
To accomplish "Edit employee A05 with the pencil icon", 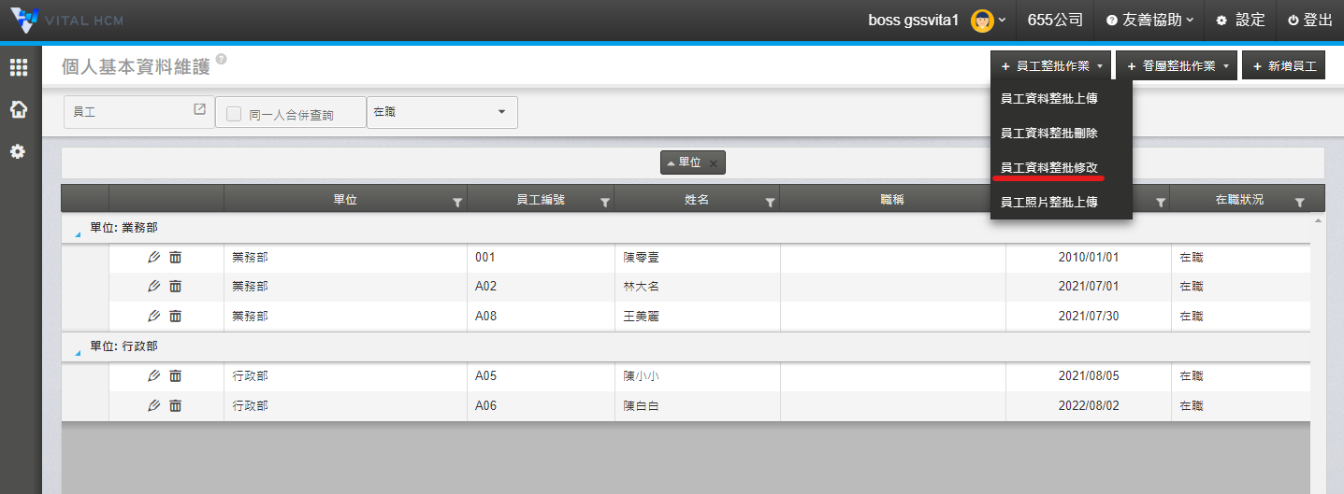I will point(154,375).
